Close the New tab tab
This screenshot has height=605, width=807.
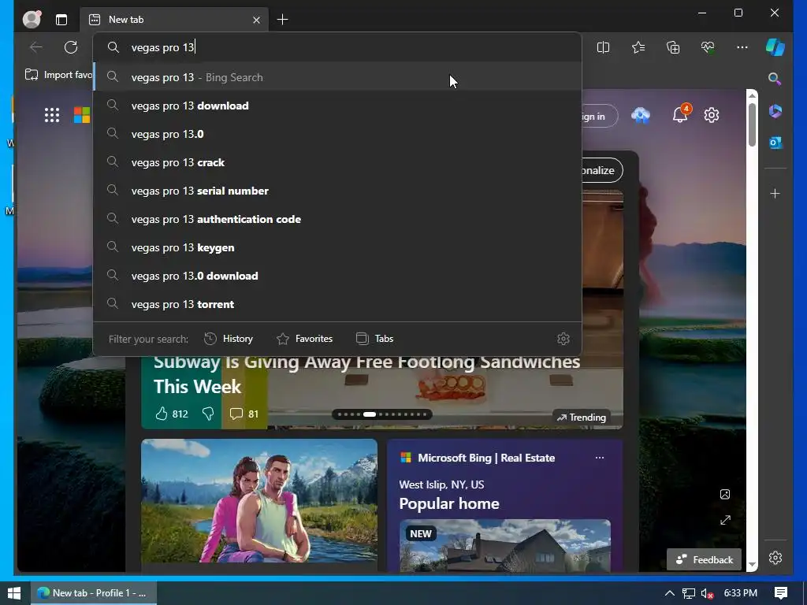[x=256, y=20]
